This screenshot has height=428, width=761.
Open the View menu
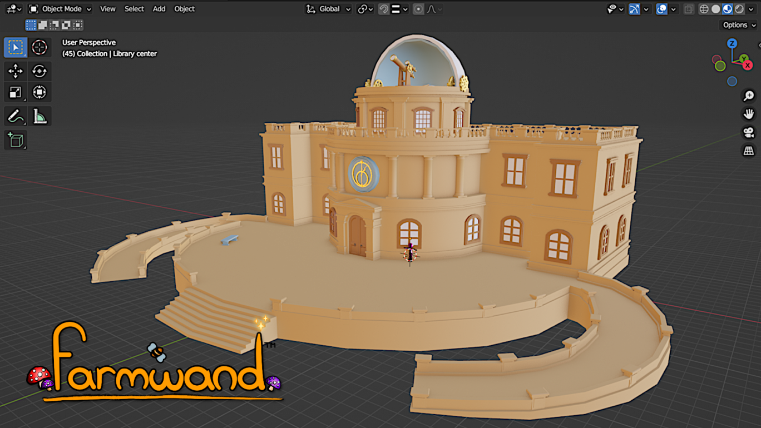coord(108,9)
